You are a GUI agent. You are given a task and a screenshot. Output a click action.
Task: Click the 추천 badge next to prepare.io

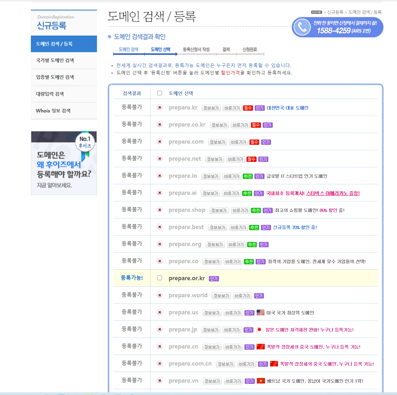pos(248,176)
